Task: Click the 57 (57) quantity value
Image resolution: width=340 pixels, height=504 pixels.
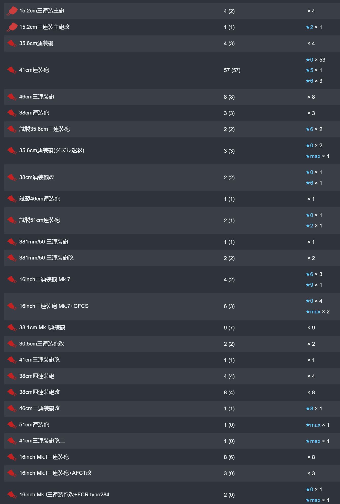Action: 232,70
